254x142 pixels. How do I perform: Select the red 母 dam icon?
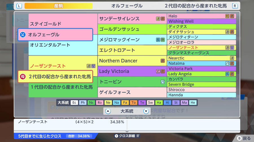[23, 77]
